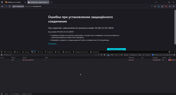Open a new tab with the plus button
176x95 pixels.
click(51, 2)
